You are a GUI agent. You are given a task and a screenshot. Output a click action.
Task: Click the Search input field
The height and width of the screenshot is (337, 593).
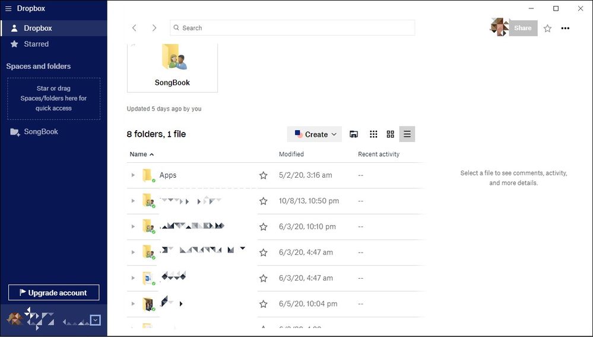[292, 28]
